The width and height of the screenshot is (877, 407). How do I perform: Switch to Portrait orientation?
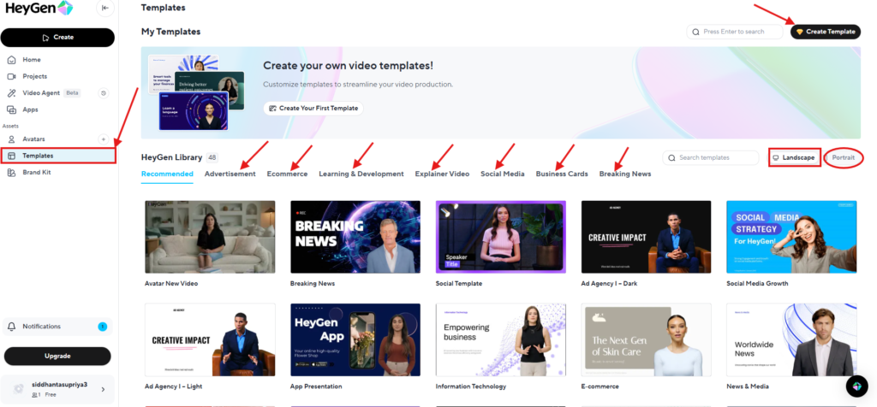tap(843, 158)
